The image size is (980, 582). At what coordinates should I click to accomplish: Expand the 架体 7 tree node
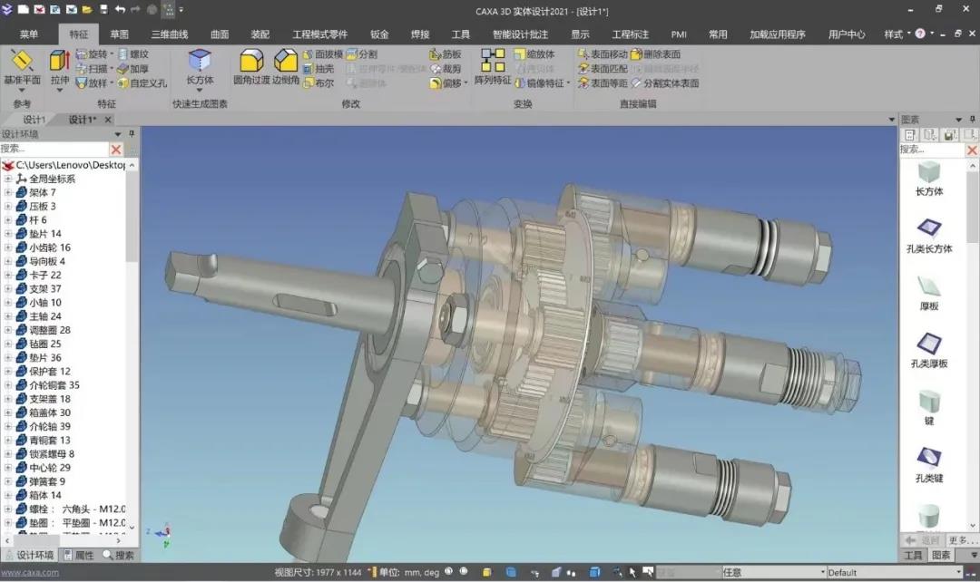[x=8, y=192]
